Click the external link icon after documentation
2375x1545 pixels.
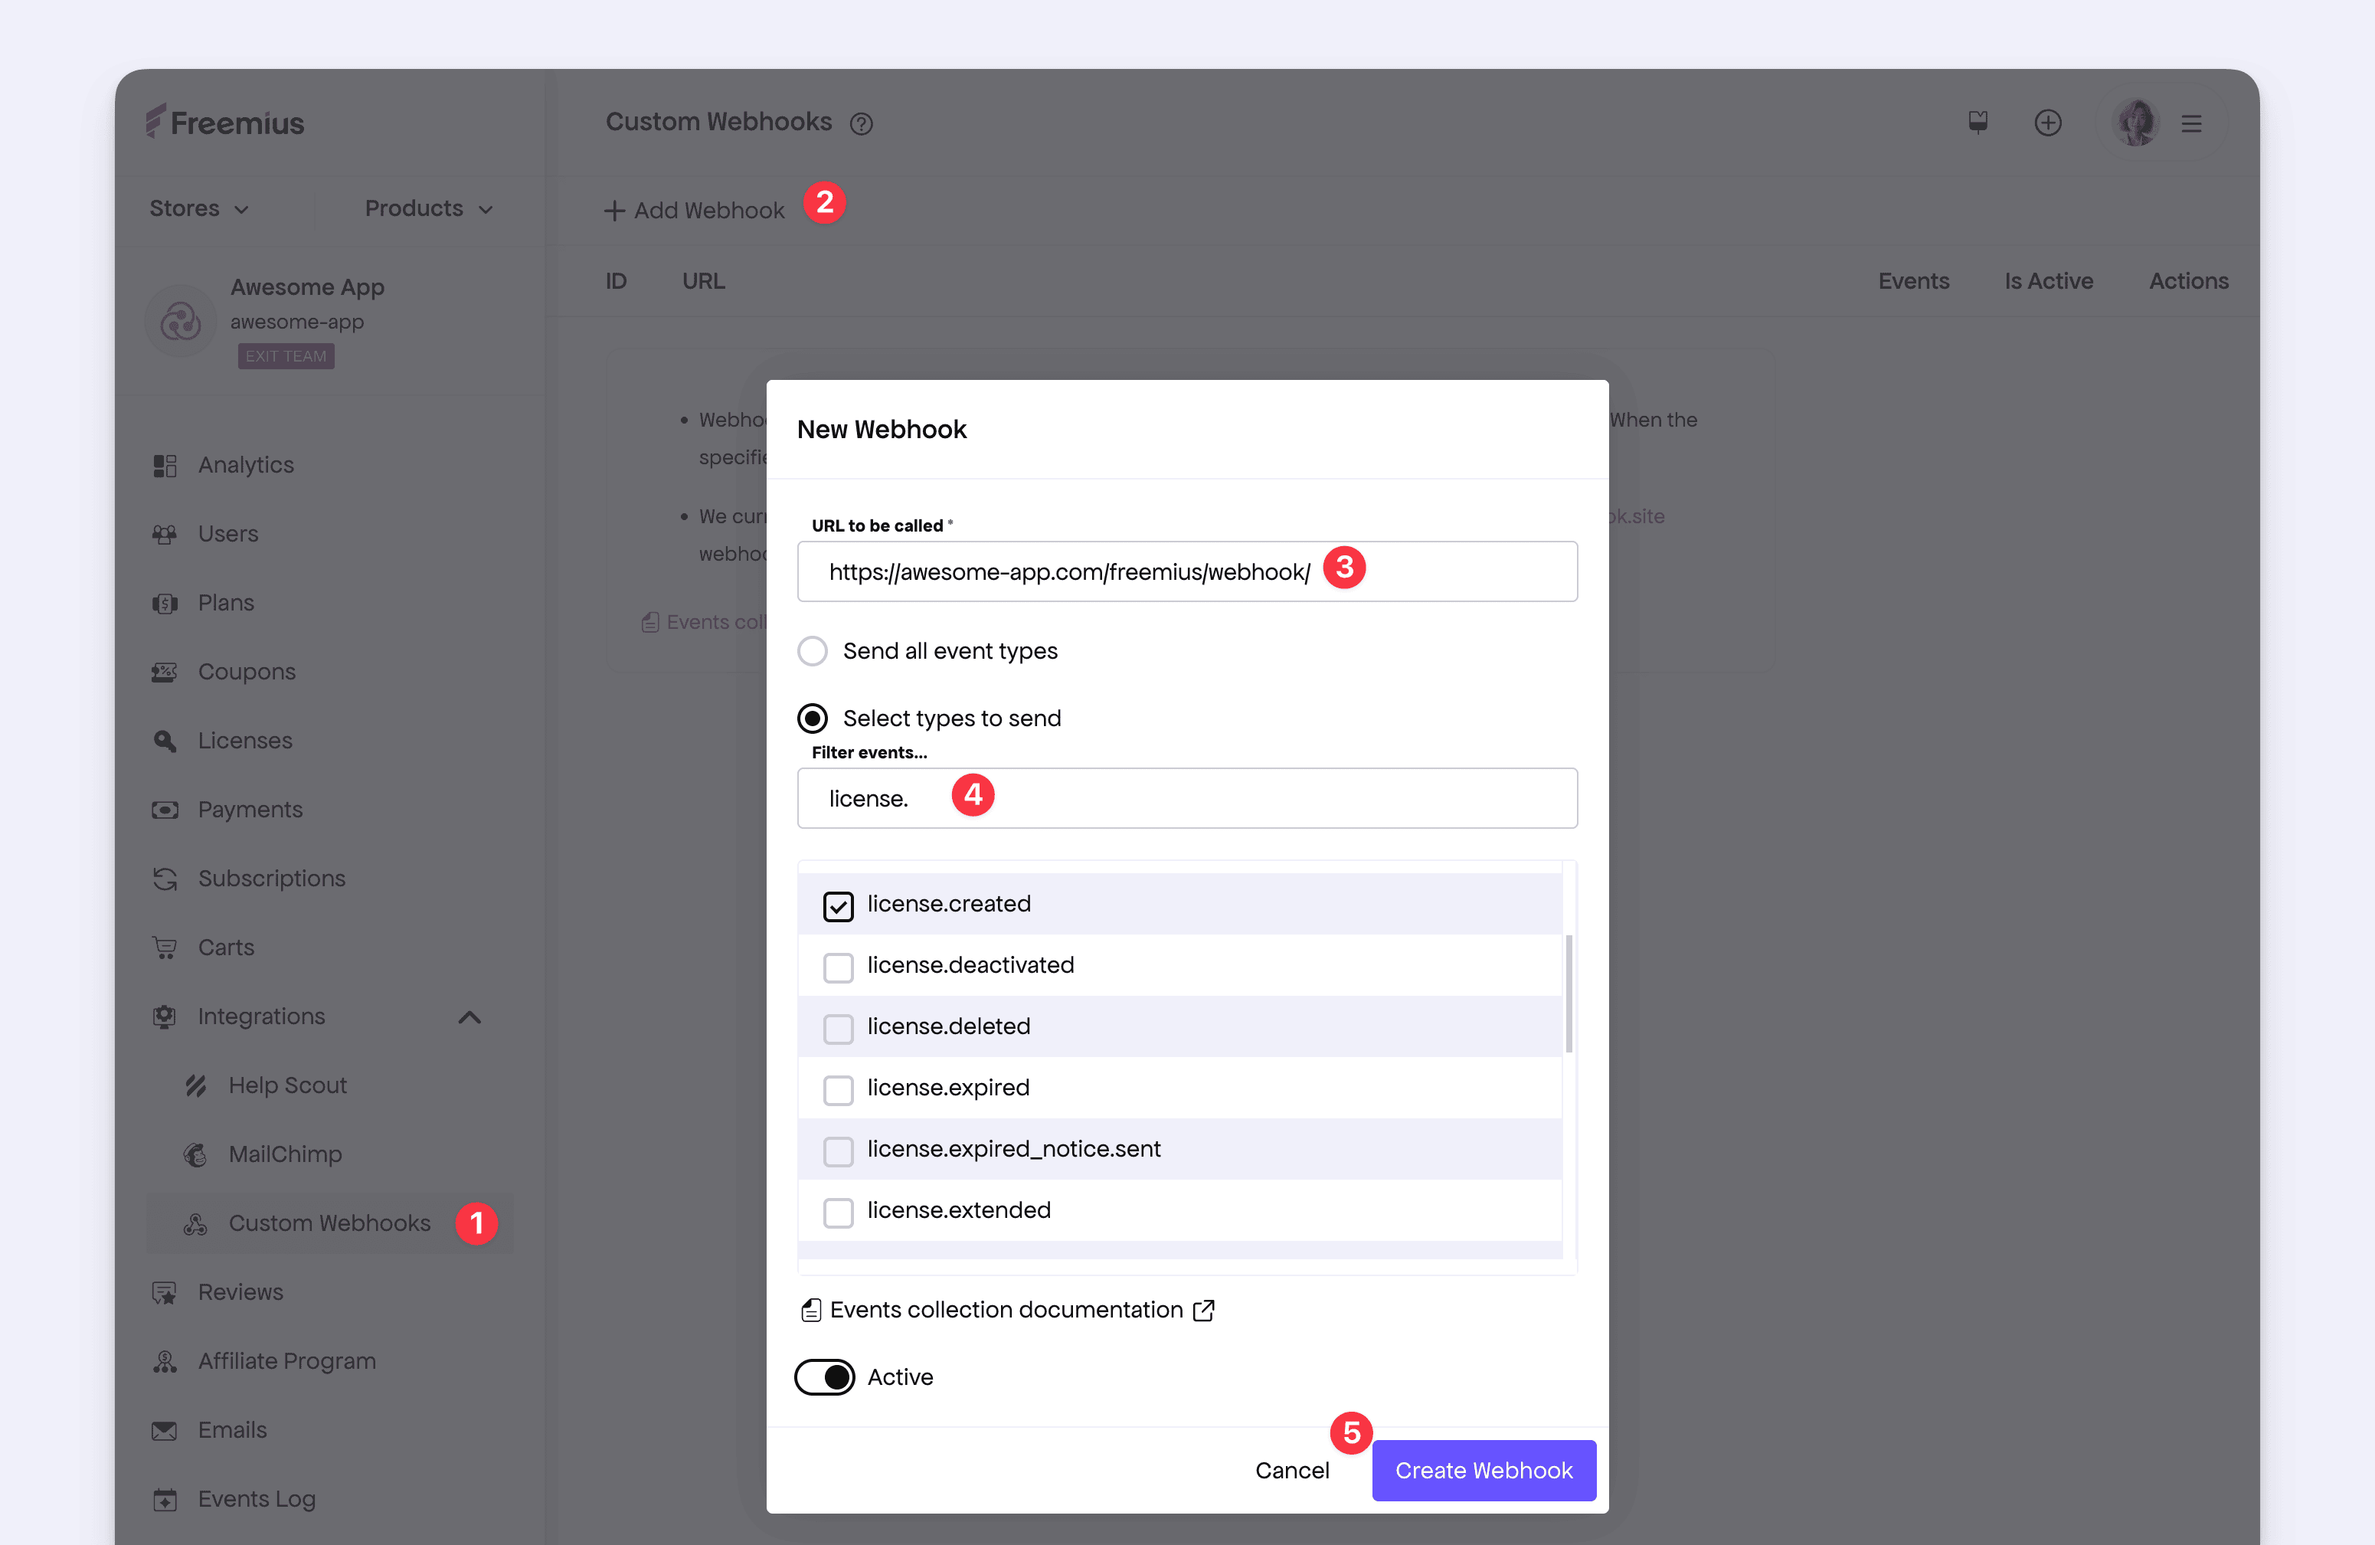click(x=1205, y=1311)
